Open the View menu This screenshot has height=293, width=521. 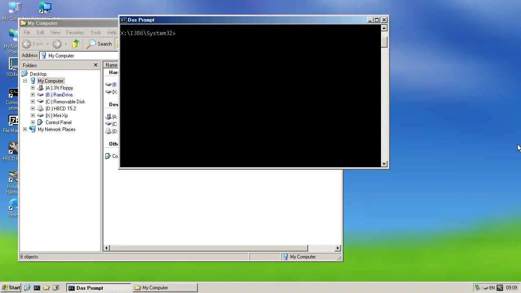[x=55, y=33]
